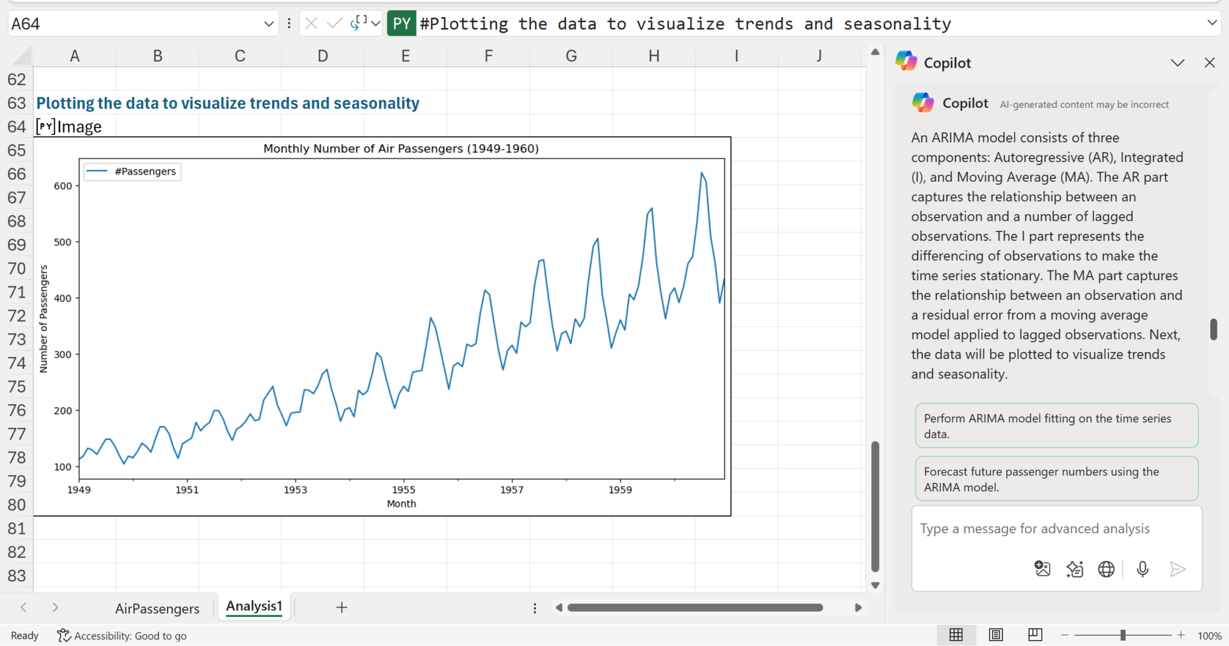The width and height of the screenshot is (1229, 646).
Task: Switch to Page Layout view
Action: 996,635
